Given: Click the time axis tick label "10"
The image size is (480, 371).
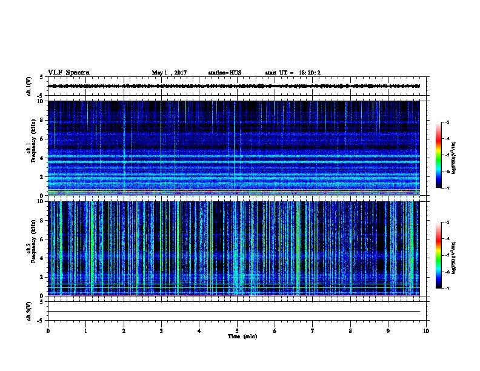Looking at the screenshot, I should click(x=426, y=331).
